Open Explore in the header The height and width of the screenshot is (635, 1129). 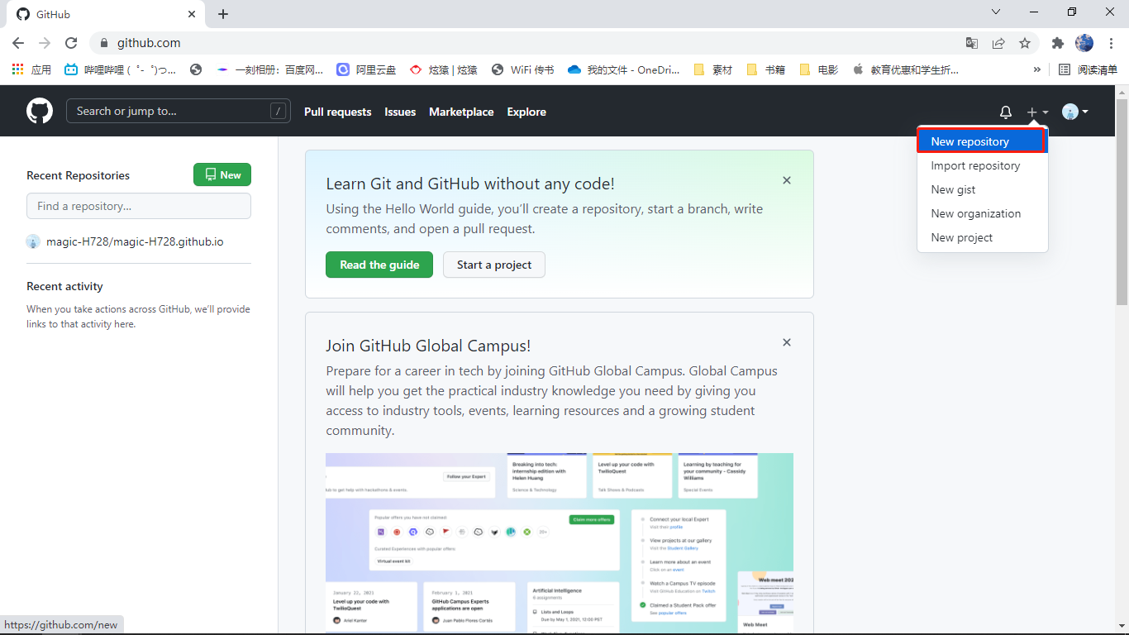[x=526, y=112]
